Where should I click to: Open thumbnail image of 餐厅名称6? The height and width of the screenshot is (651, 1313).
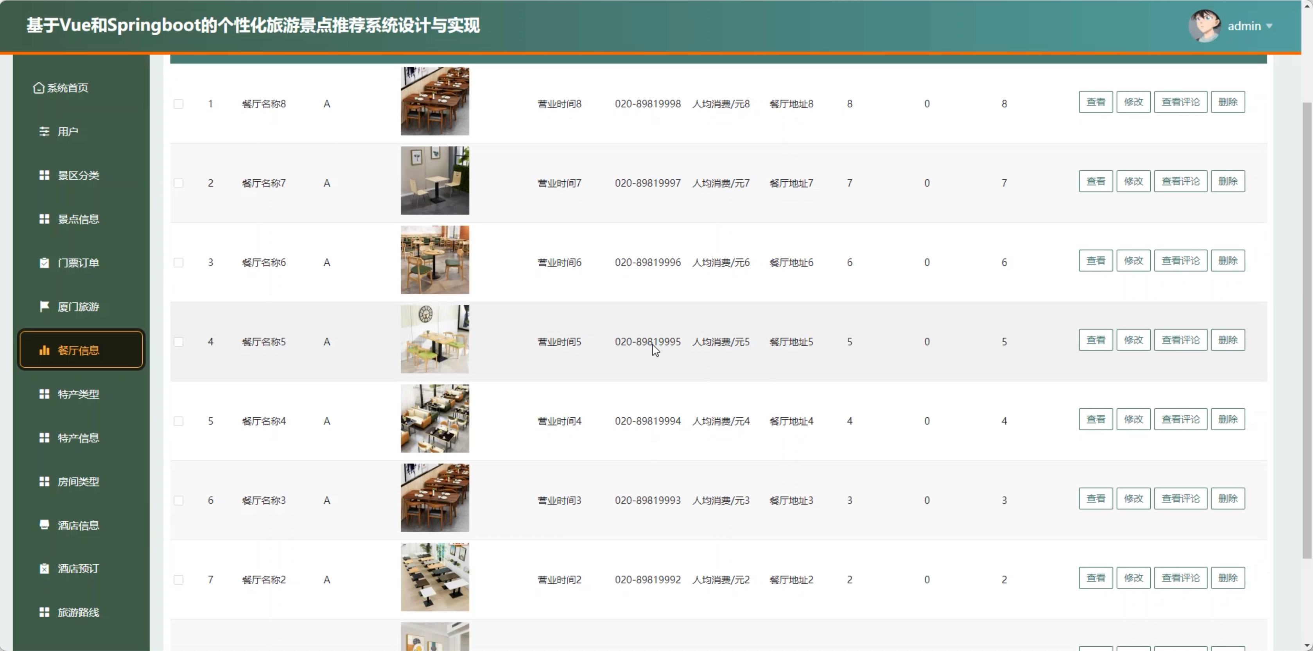435,260
